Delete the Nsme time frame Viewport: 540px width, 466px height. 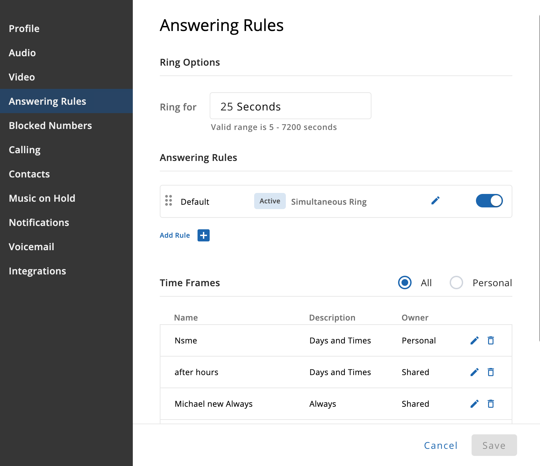coord(491,340)
